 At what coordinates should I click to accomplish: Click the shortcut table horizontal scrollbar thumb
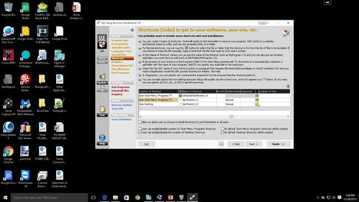(x=232, y=117)
